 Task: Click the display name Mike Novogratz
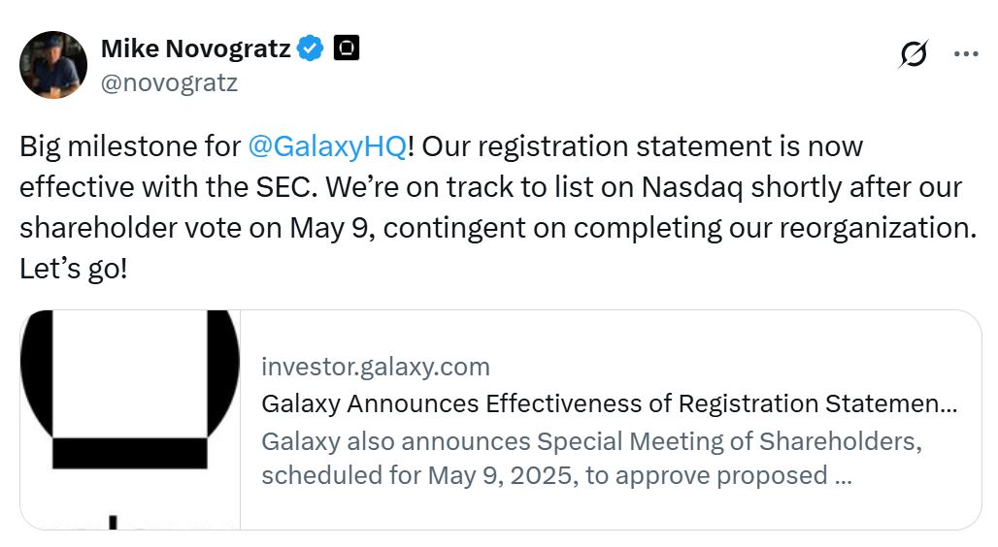point(195,48)
